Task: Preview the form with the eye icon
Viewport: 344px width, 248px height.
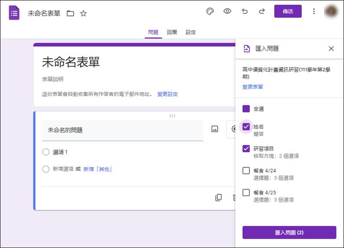Action: (x=227, y=12)
